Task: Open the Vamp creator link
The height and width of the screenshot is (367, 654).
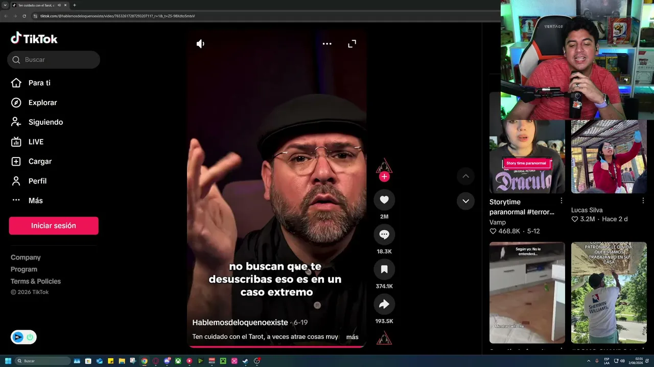Action: (x=498, y=222)
